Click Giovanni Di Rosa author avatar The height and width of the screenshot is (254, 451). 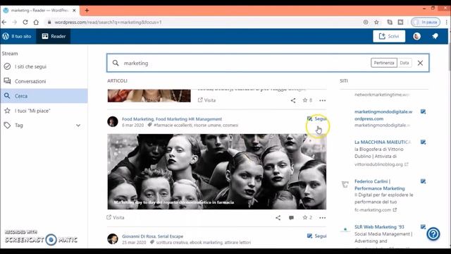pos(113,238)
